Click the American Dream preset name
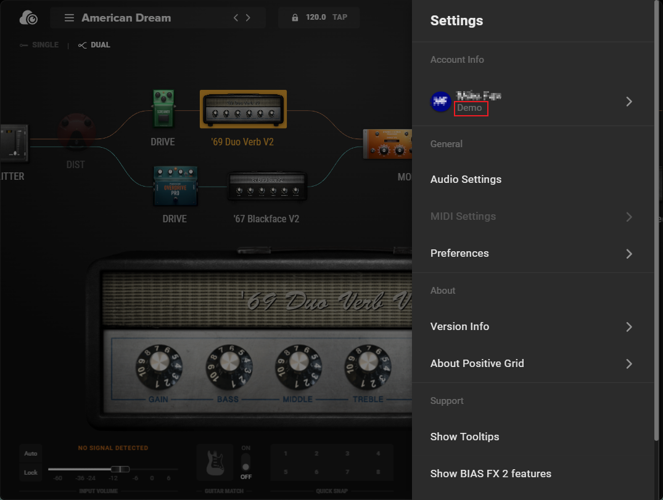Image resolution: width=663 pixels, height=500 pixels. (126, 18)
